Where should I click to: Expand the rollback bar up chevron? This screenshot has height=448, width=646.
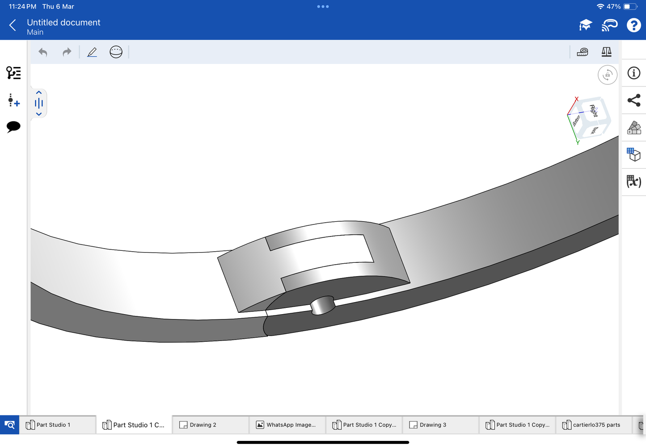click(x=39, y=93)
